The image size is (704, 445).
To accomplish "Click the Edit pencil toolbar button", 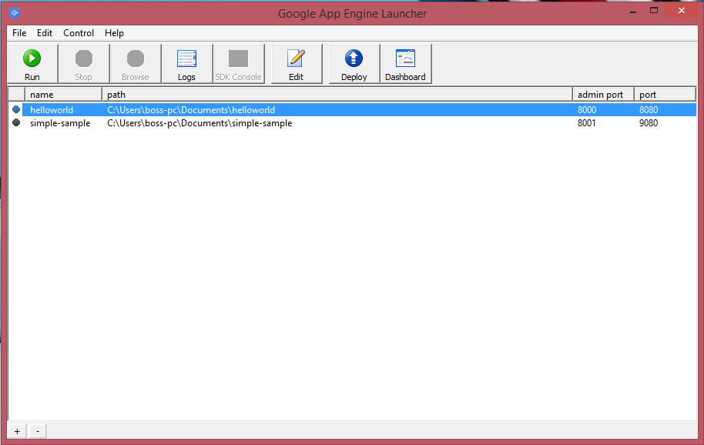I will (x=297, y=64).
